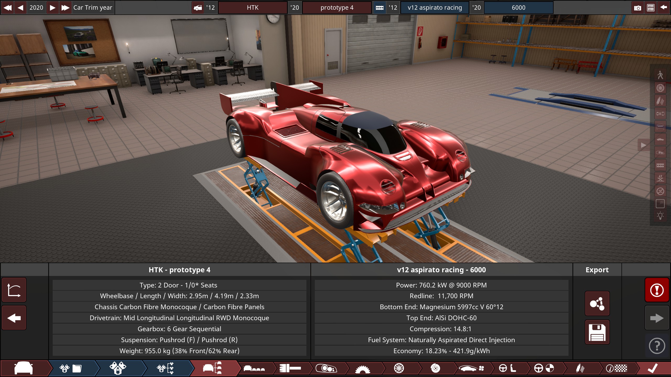Toggle the light bulb lighting option
671x377 pixels.
point(660,216)
